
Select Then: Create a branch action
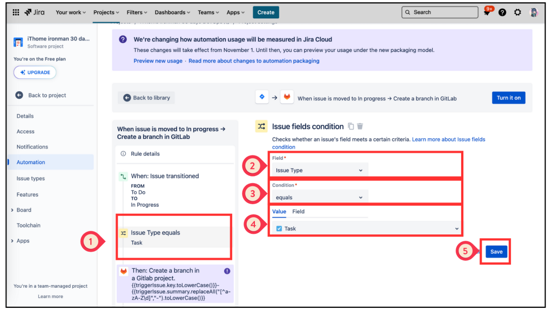pyautogui.click(x=175, y=284)
